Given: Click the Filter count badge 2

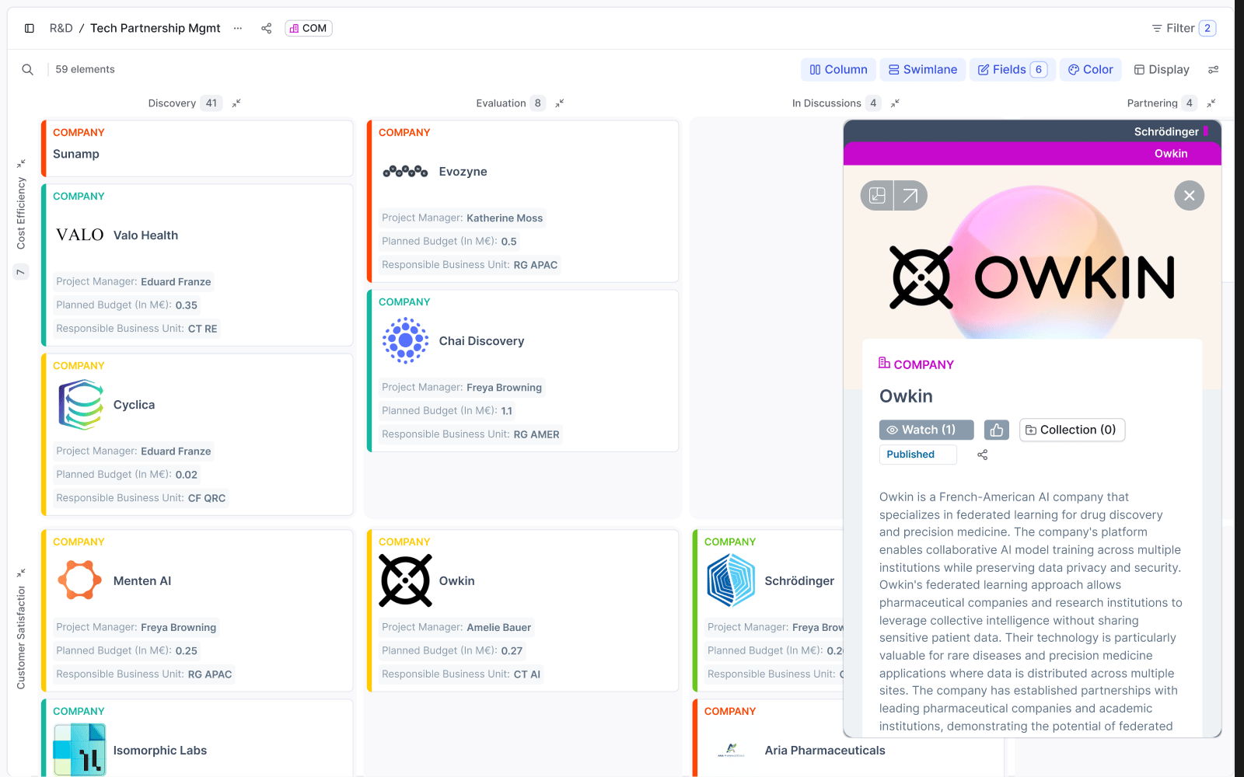Looking at the screenshot, I should click(x=1207, y=28).
